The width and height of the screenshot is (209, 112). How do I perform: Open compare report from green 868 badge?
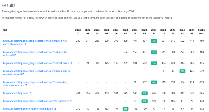144,93
